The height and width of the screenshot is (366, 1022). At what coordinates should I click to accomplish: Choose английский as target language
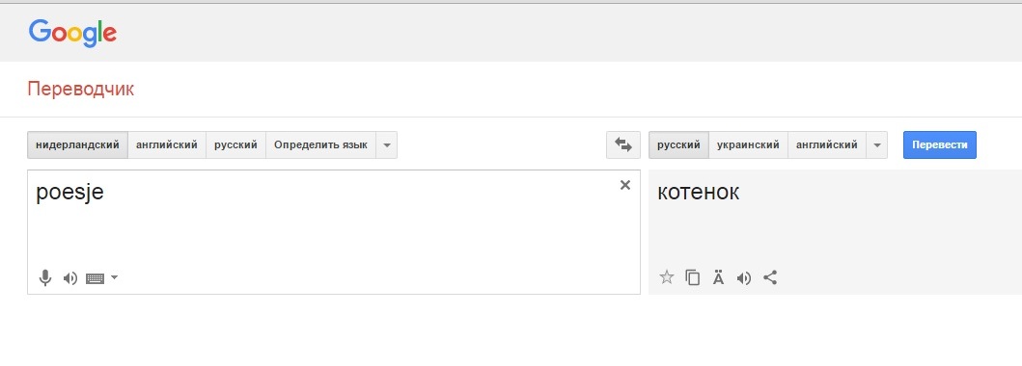click(827, 145)
